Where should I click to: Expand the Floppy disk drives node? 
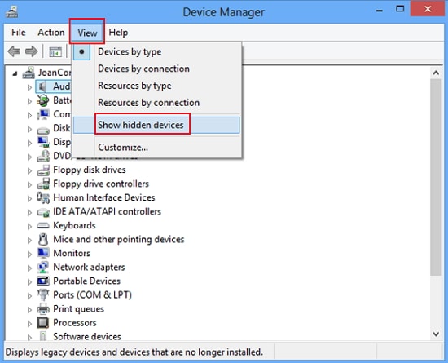click(29, 170)
